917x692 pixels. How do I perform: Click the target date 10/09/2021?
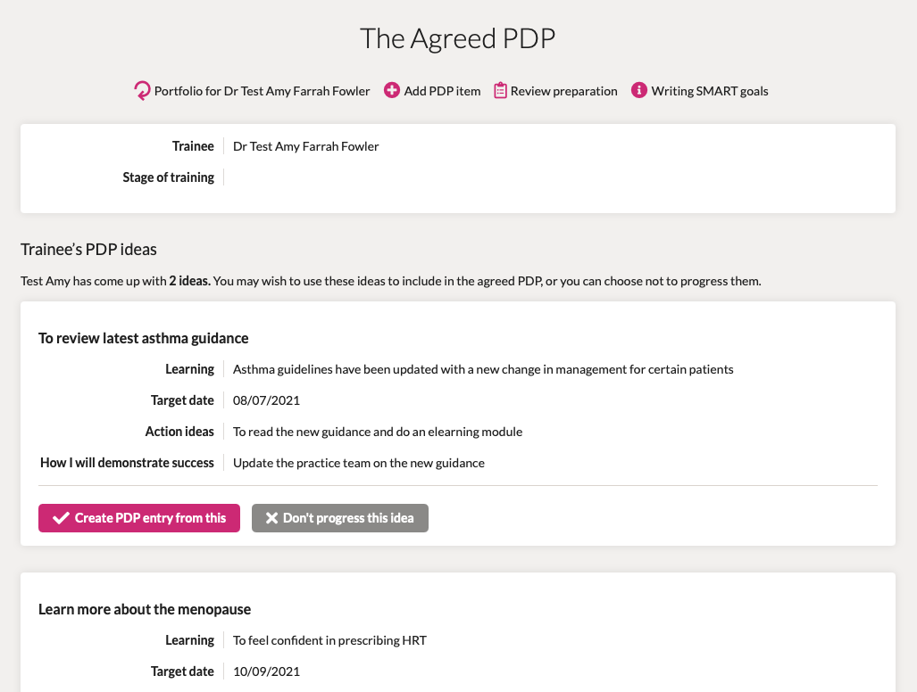pyautogui.click(x=266, y=671)
